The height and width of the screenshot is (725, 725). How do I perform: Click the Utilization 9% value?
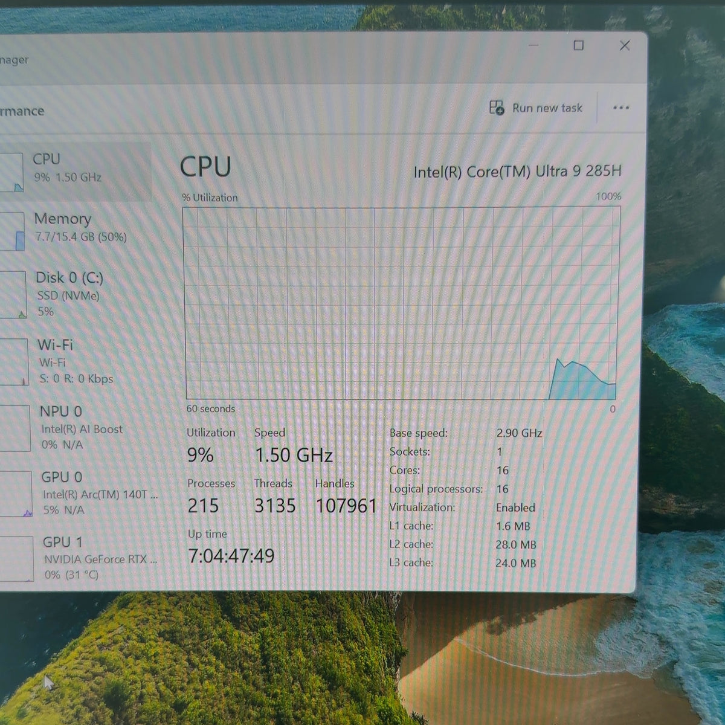(200, 454)
